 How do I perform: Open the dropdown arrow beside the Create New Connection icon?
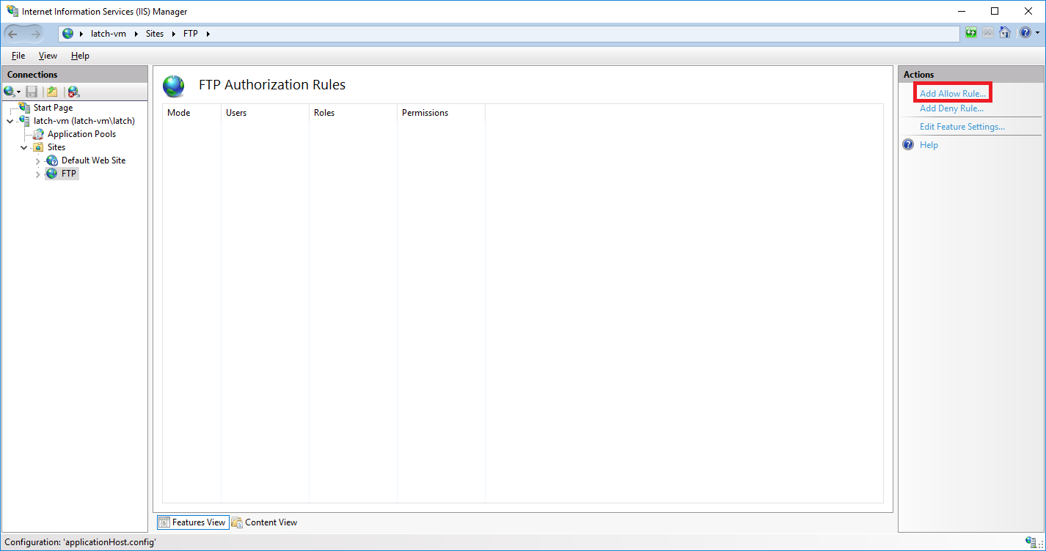19,92
